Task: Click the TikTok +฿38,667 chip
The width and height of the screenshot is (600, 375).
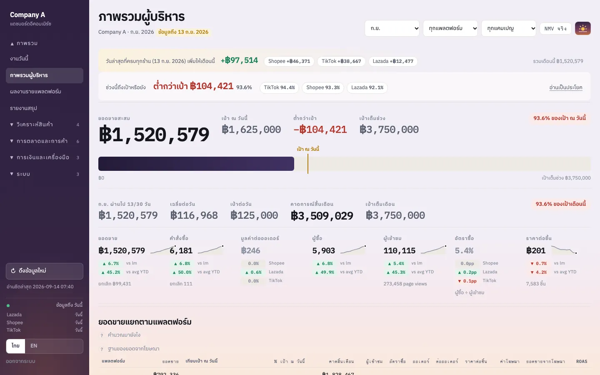Action: [341, 61]
